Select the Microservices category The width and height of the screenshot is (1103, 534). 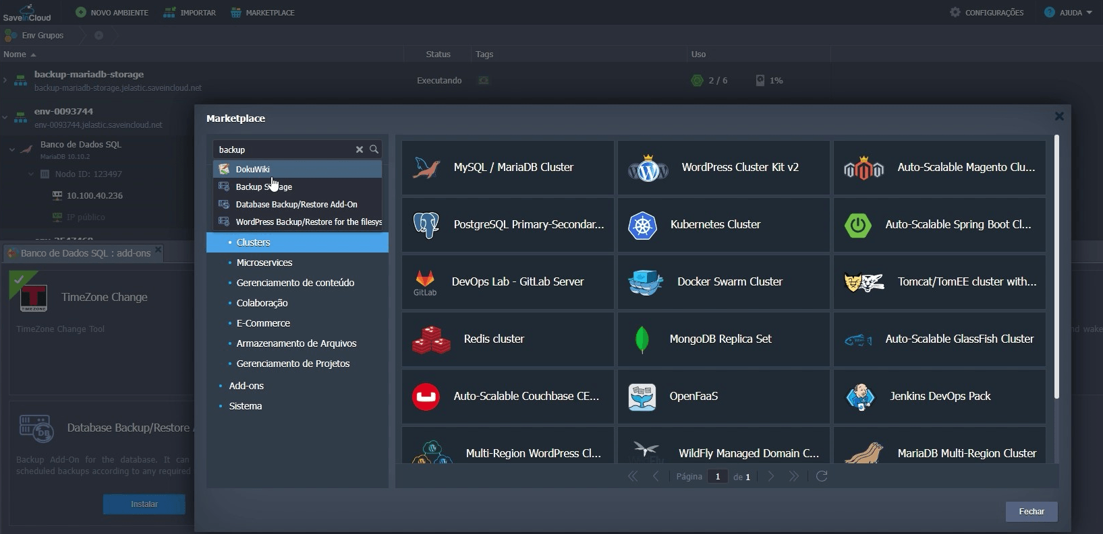[264, 263]
